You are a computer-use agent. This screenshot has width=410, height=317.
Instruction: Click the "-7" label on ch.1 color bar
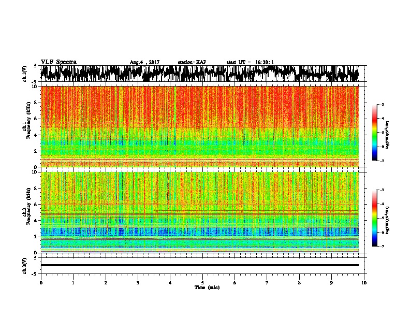pyautogui.click(x=382, y=161)
